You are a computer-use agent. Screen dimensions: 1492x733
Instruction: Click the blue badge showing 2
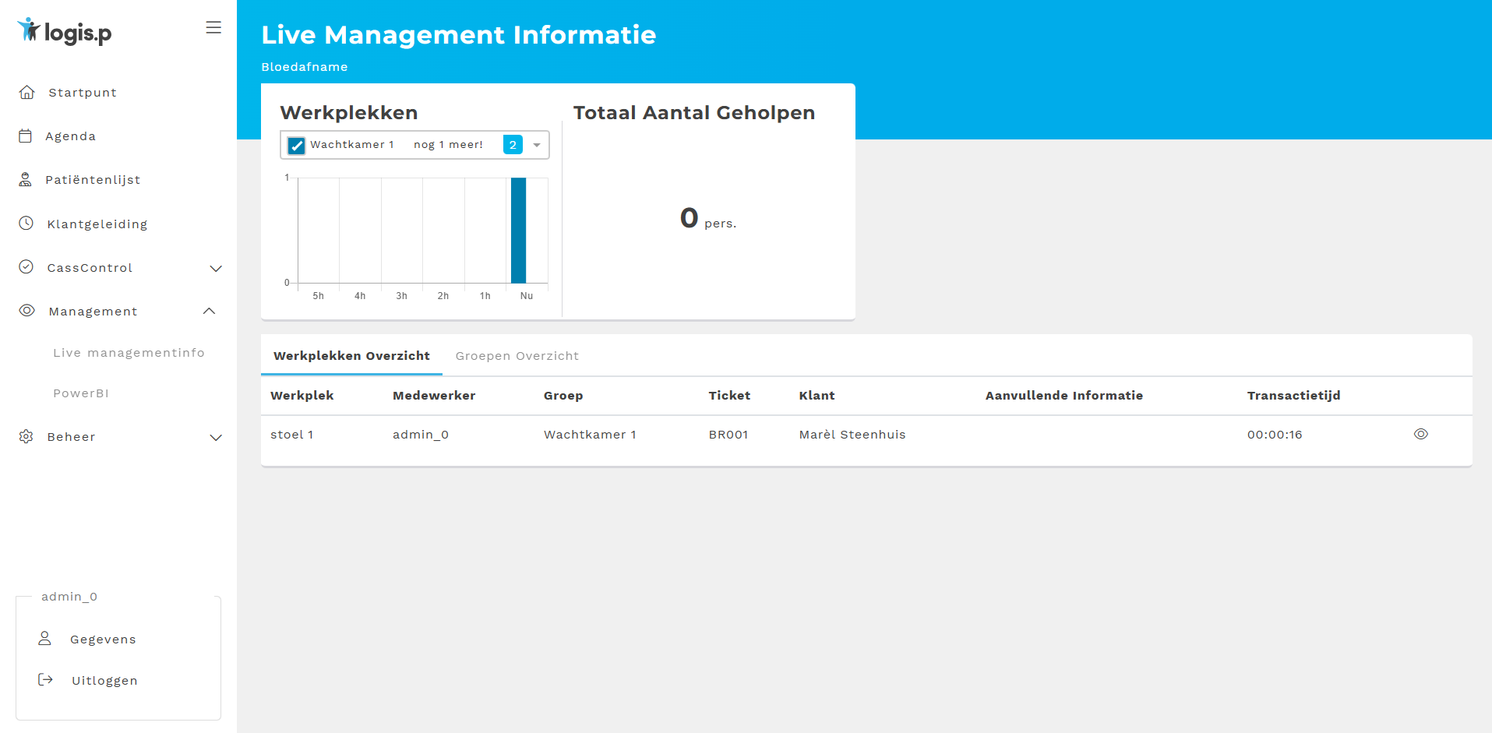point(513,145)
